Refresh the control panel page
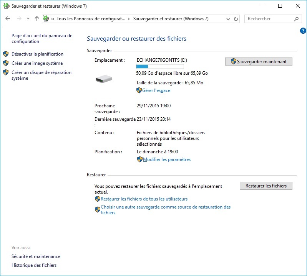The image size is (307, 276). [236, 19]
